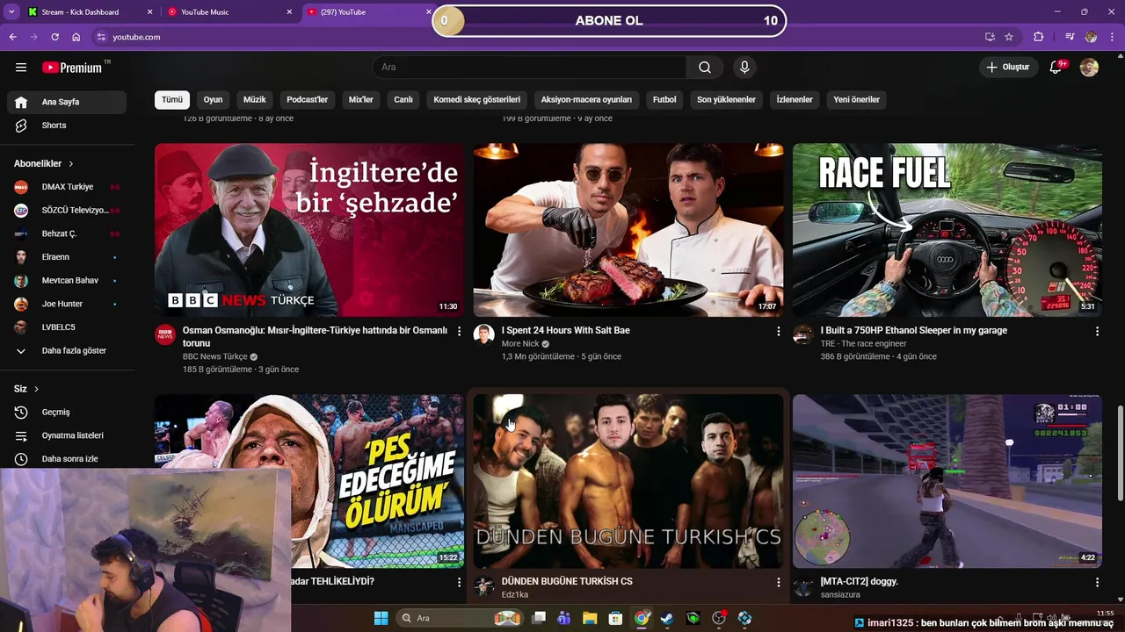Viewport: 1125px width, 632px height.
Task: Open options for I Spent 24 Hours With Salt Bae
Action: [x=778, y=332]
